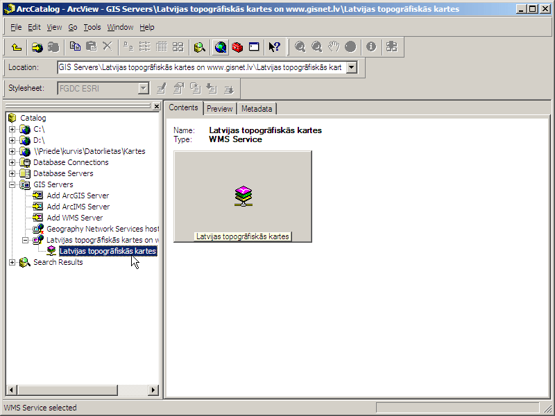Select the Pan hand tool
The width and height of the screenshot is (555, 416).
[334, 47]
